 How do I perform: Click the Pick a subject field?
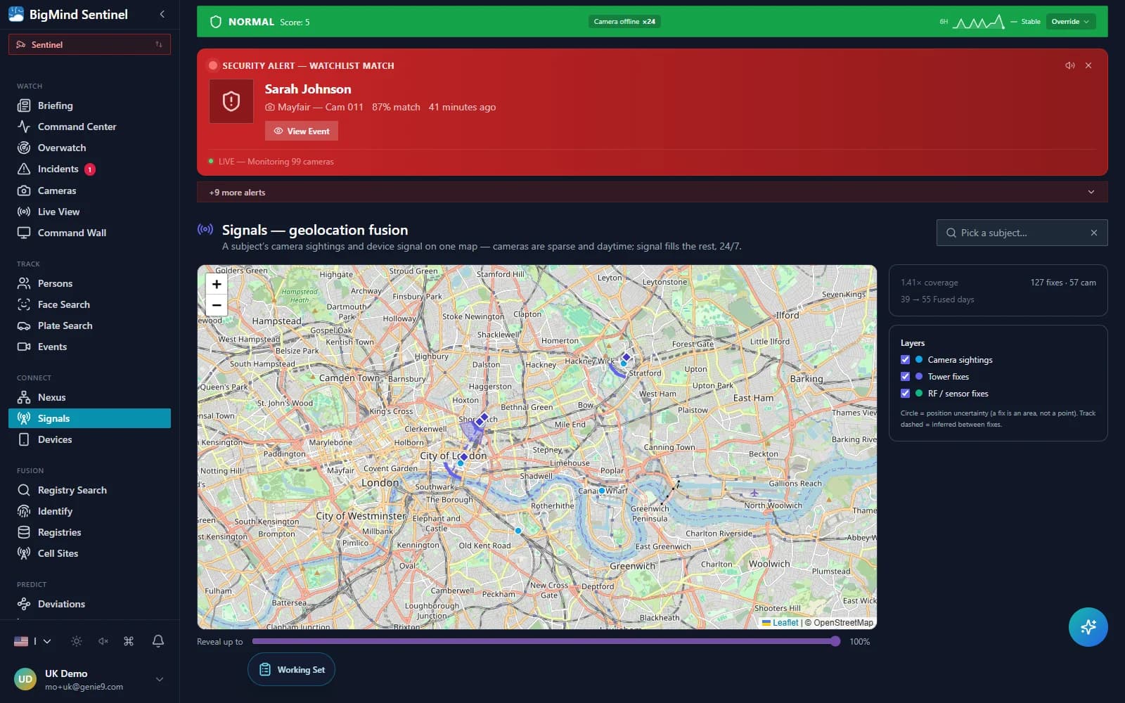pyautogui.click(x=1022, y=233)
